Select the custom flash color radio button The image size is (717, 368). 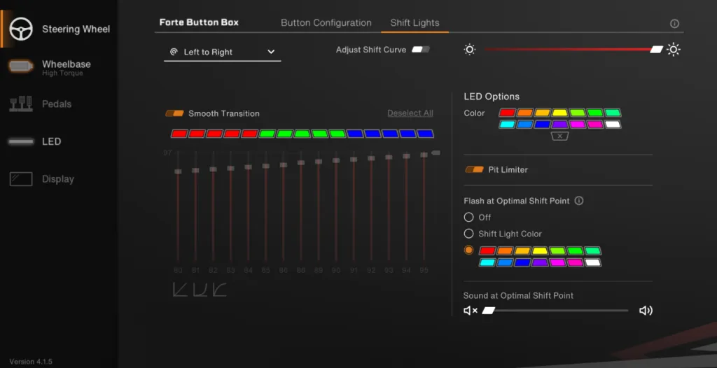click(468, 250)
